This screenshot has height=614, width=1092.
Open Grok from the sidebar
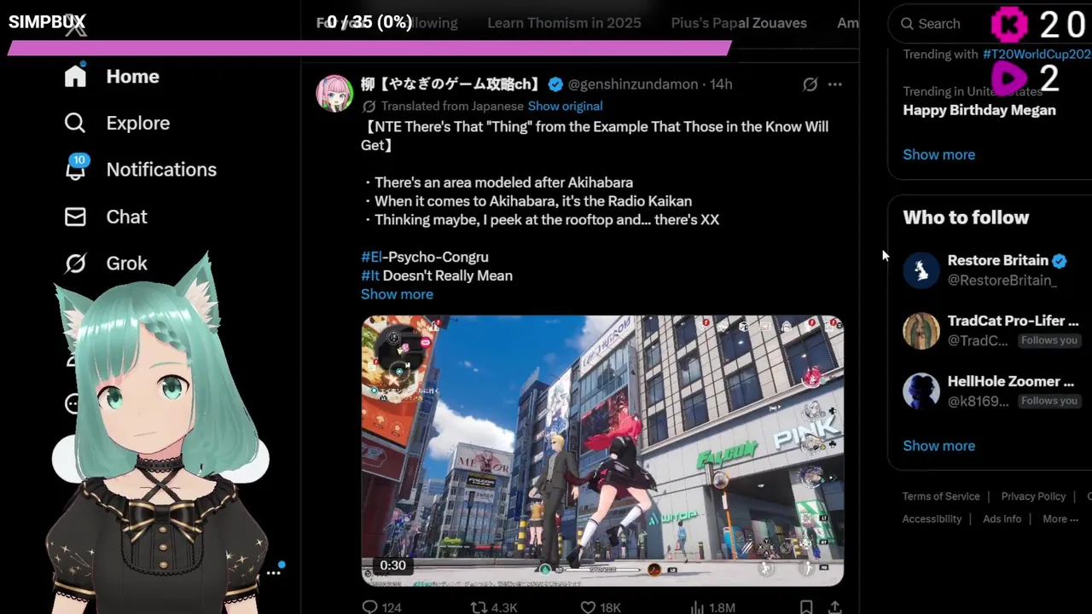pos(106,264)
